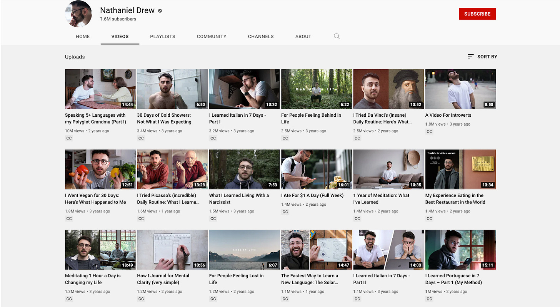Image resolution: width=560 pixels, height=307 pixels.
Task: Select the Videos tab
Action: coord(120,36)
